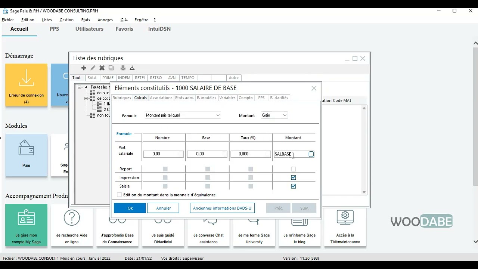Screen dimensions: 478x269
Task: Open Je recherche Aide en ligne tile
Action: point(72,228)
